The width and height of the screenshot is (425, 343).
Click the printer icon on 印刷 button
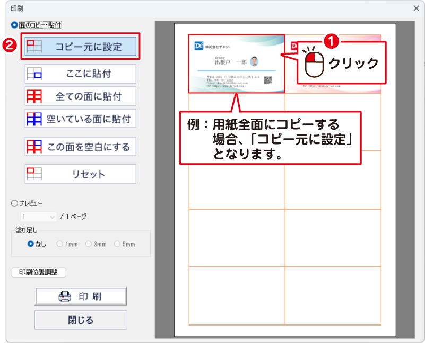pos(64,296)
